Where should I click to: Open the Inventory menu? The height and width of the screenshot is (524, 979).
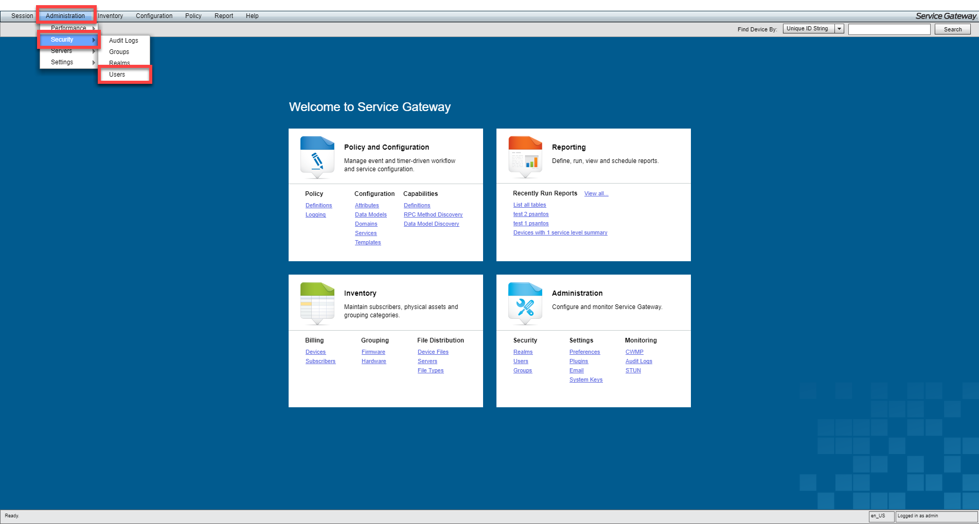pos(111,16)
